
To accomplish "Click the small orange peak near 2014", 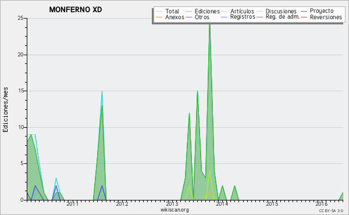I will coord(209,196).
